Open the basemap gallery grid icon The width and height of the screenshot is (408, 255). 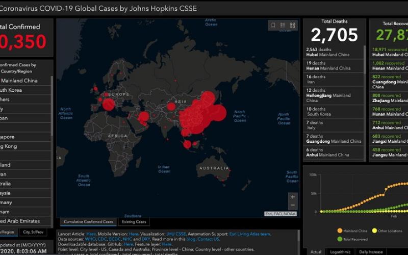click(x=292, y=25)
